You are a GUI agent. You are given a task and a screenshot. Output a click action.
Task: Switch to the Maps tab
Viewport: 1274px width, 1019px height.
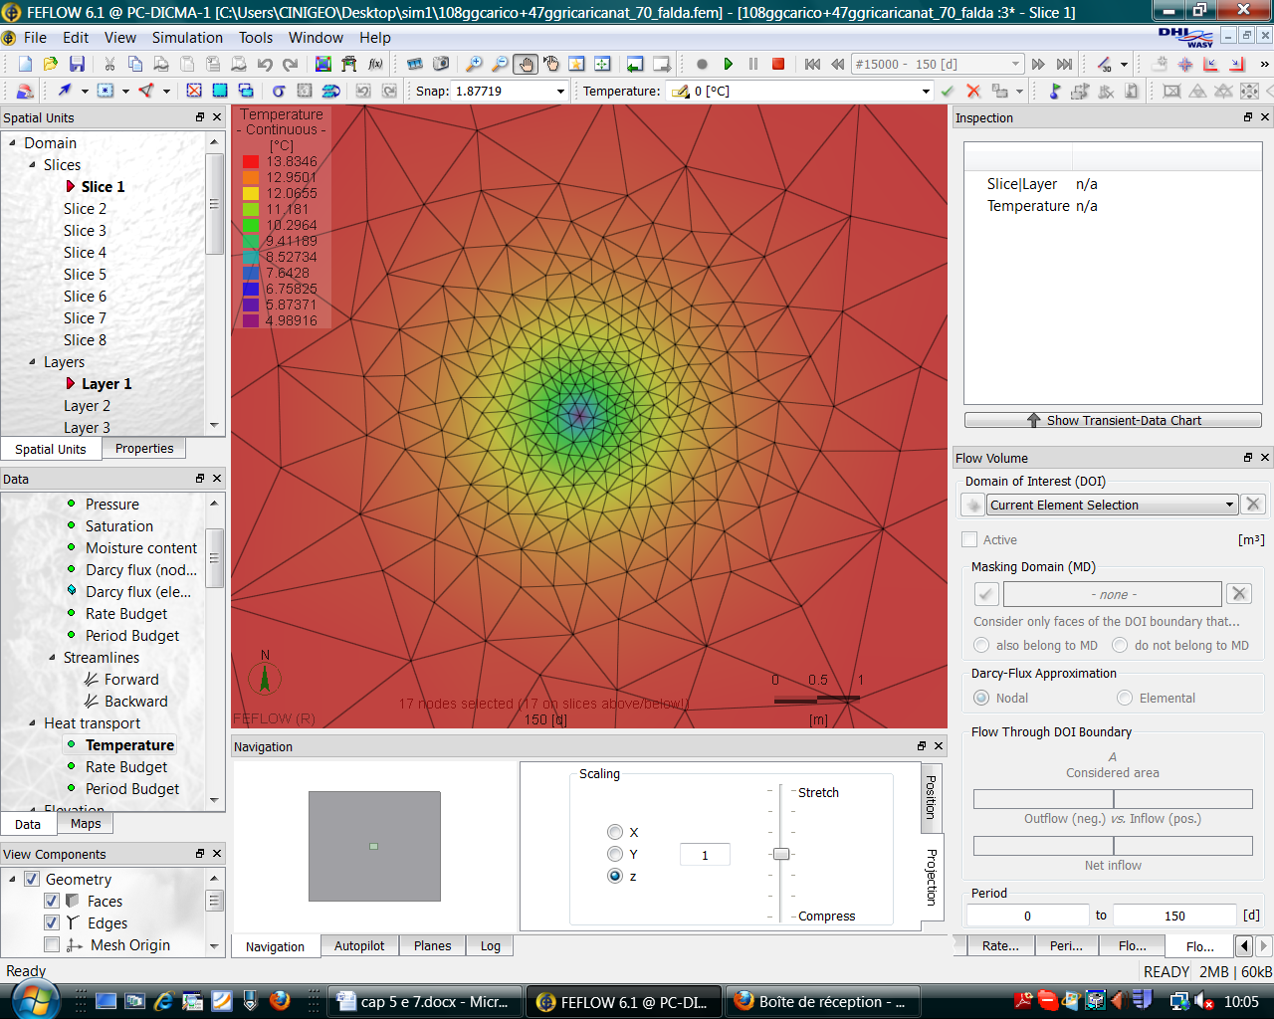[x=86, y=823]
